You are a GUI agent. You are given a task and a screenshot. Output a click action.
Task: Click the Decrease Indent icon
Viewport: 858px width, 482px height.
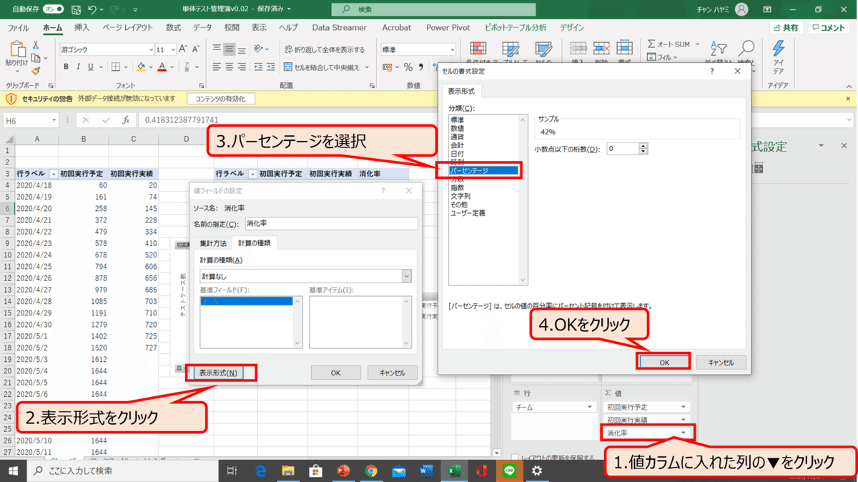[x=257, y=67]
